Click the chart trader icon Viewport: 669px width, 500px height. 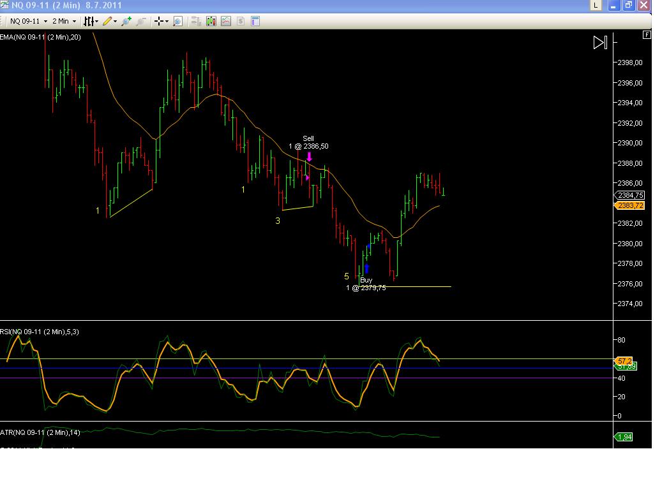(196, 21)
